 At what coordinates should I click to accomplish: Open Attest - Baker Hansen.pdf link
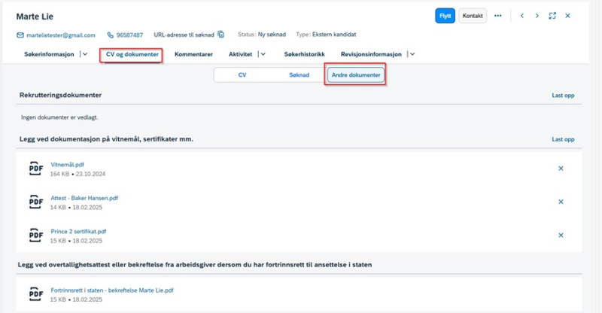tap(84, 198)
